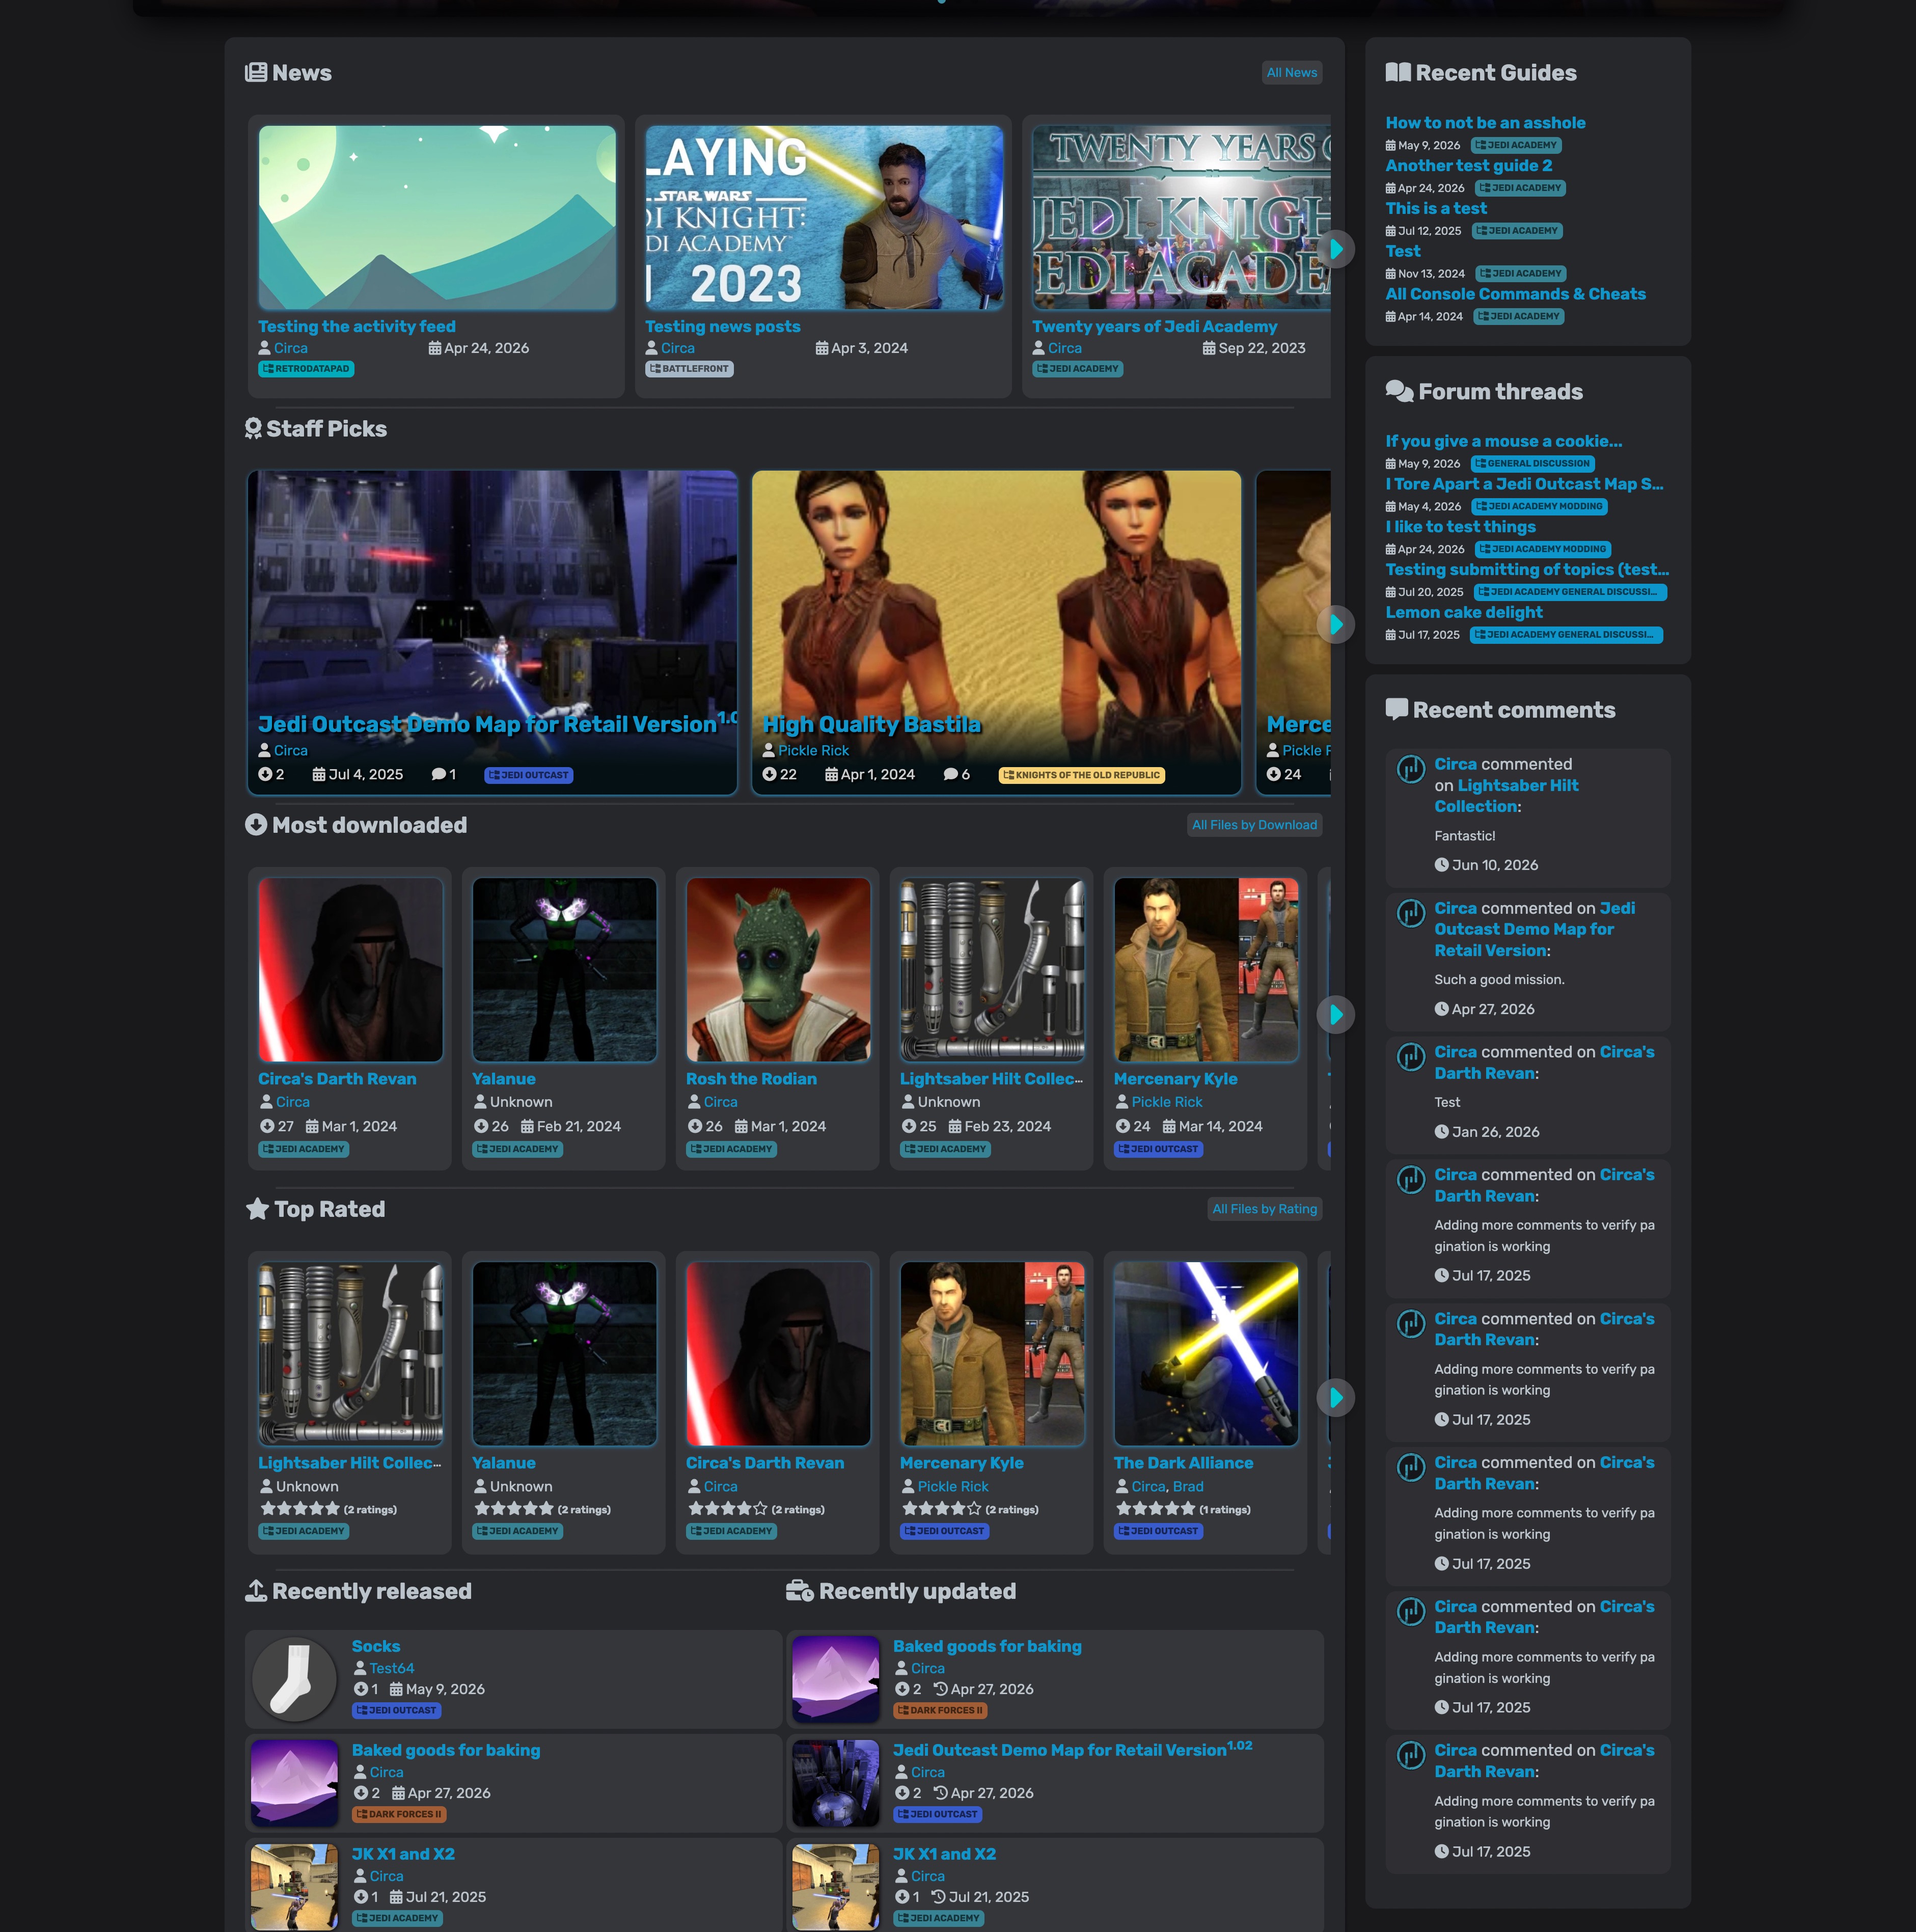1916x1932 pixels.
Task: Open 'Lemon cake delight' forum thread
Action: (x=1463, y=612)
